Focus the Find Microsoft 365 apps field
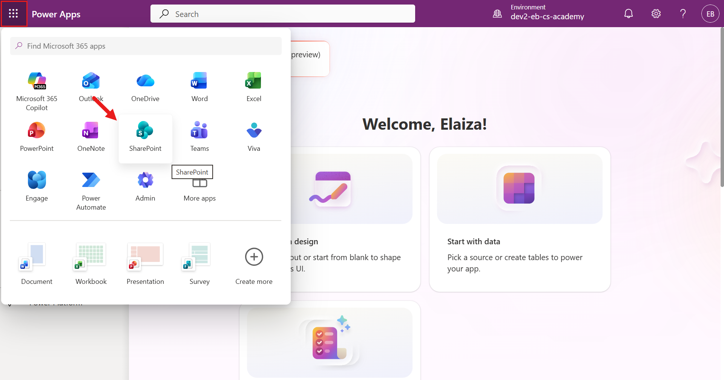 [146, 46]
